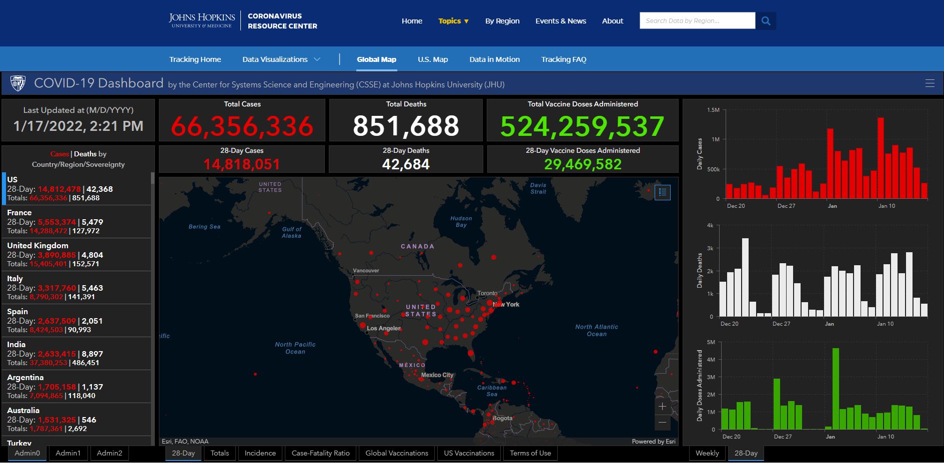The image size is (944, 463).
Task: Expand the Data Visualizations dropdown
Action: point(281,59)
